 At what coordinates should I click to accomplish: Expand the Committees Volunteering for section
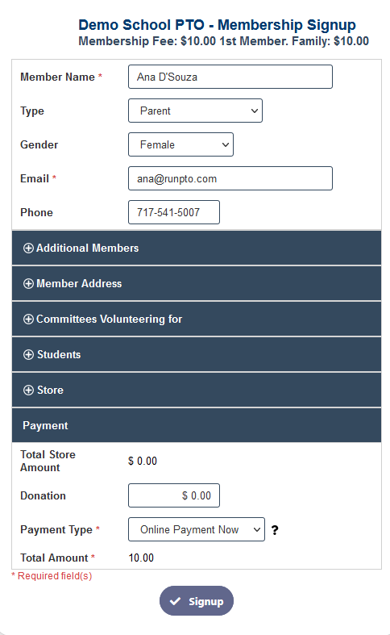click(x=197, y=320)
